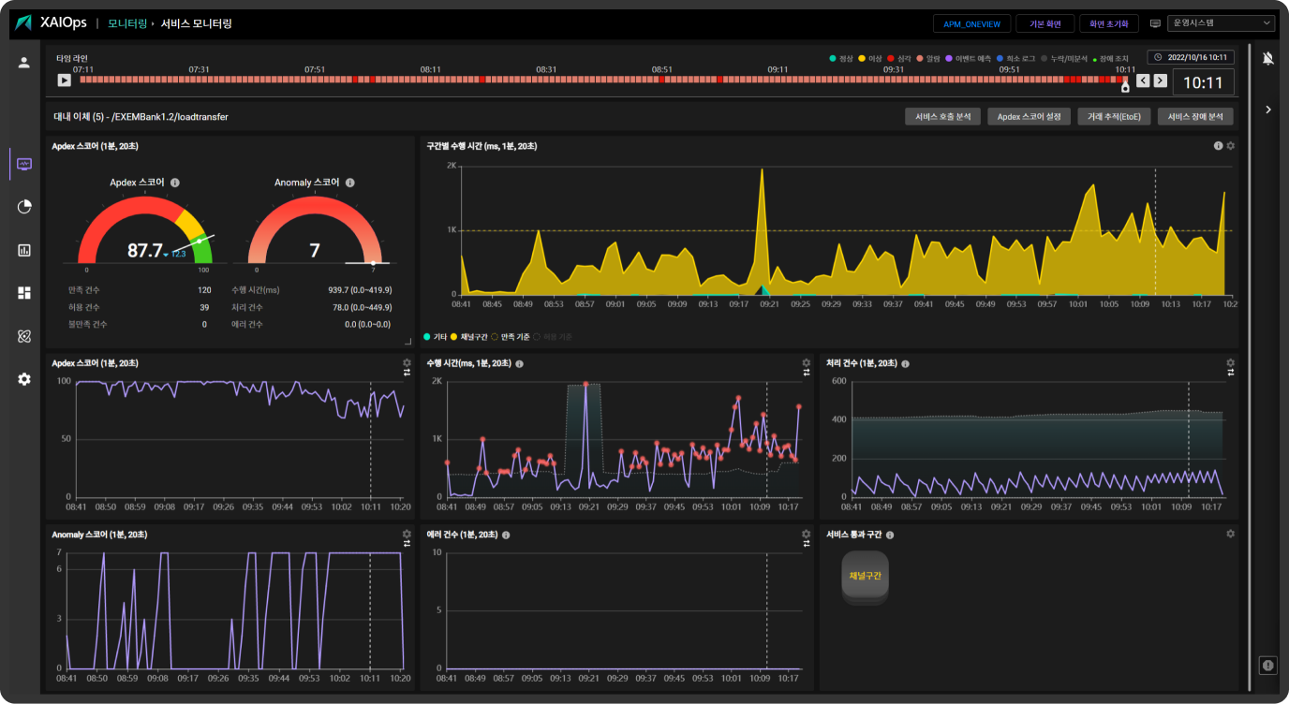Viewport: 1289px width, 704px height.
Task: Click swap arrows on 처리 건수 chart
Action: pyautogui.click(x=1230, y=373)
